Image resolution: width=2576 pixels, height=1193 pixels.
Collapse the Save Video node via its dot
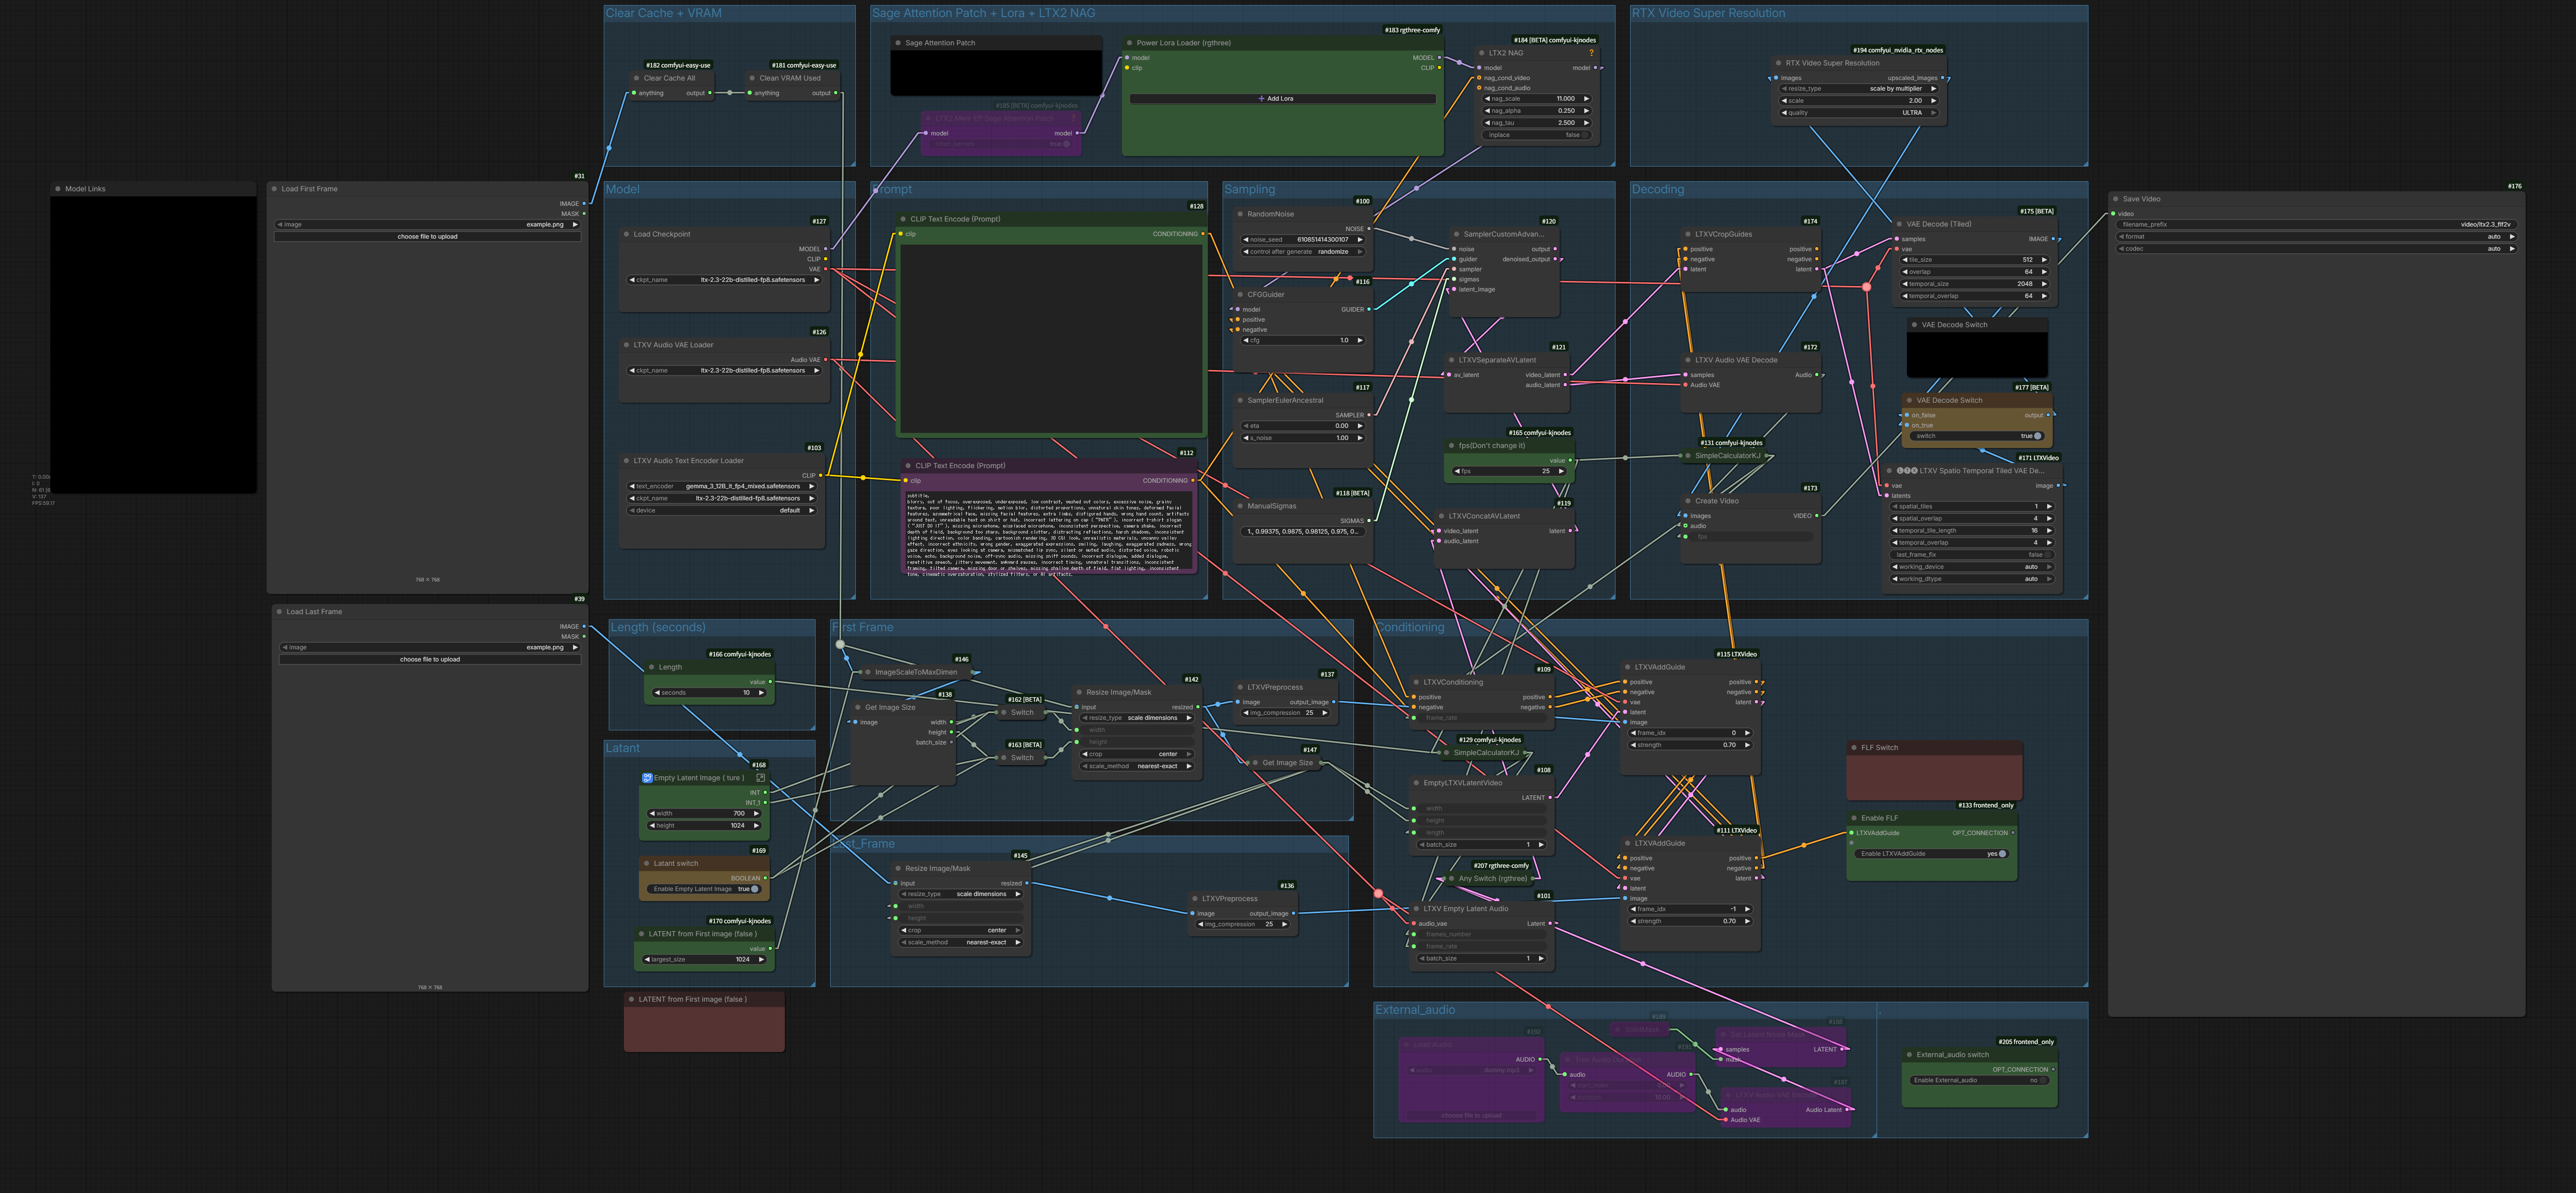coord(2115,199)
